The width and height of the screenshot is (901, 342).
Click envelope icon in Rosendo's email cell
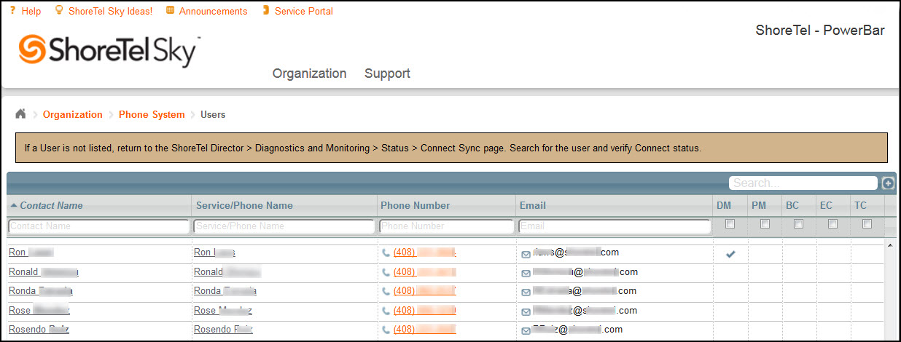tap(526, 330)
